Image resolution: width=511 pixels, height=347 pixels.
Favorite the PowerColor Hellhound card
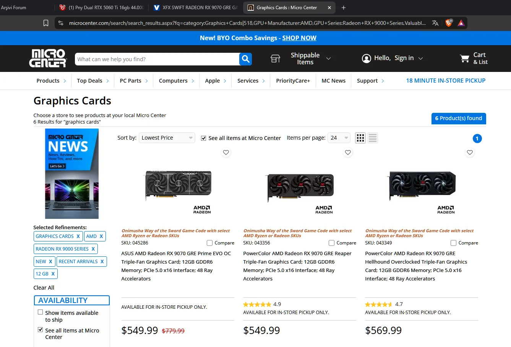pos(470,152)
